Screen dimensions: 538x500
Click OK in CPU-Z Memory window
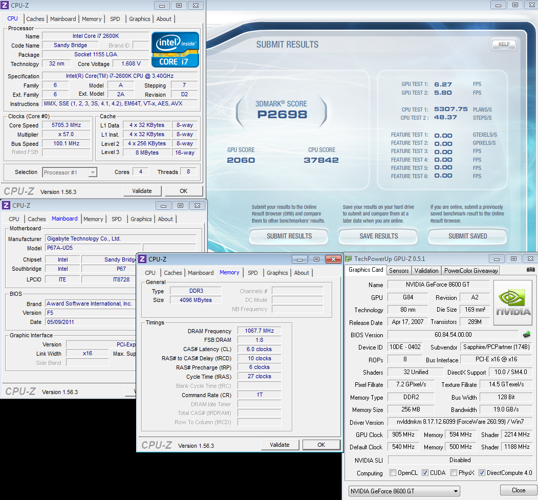(x=321, y=445)
